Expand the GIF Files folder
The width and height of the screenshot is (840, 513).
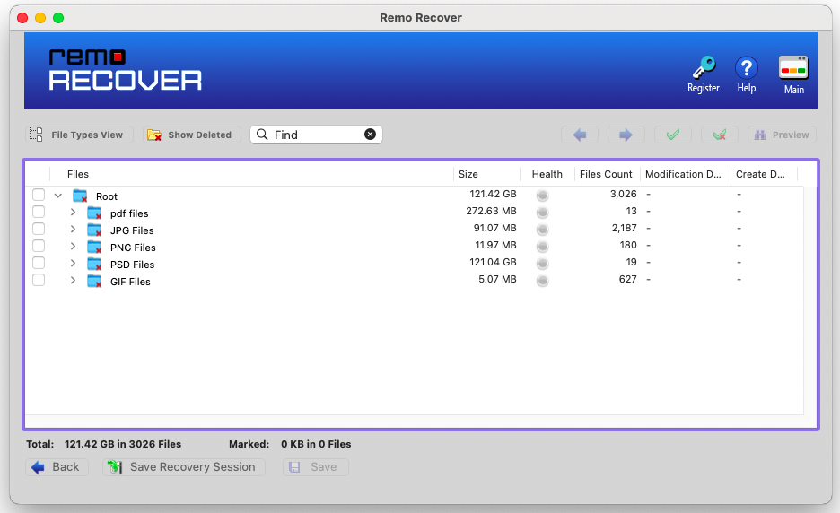pyautogui.click(x=73, y=281)
